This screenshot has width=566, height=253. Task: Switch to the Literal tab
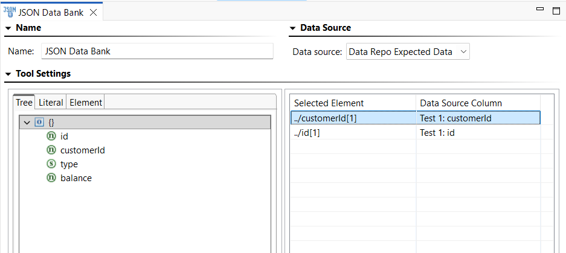click(51, 103)
